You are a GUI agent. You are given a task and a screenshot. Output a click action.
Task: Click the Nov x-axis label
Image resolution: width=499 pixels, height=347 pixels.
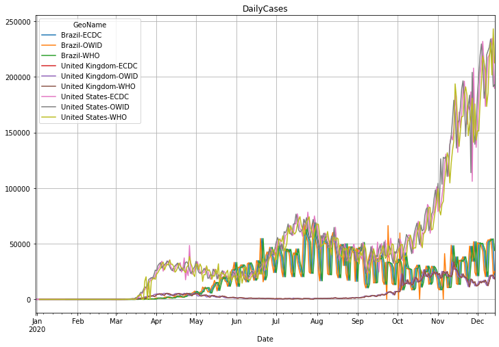pyautogui.click(x=438, y=321)
